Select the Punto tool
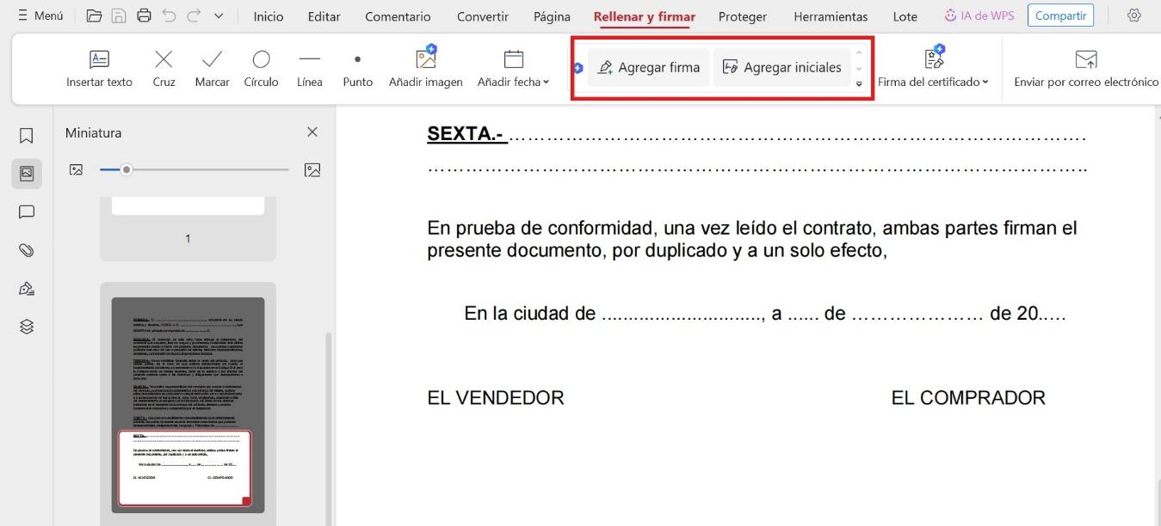Viewport: 1161px width, 526px height. click(357, 68)
